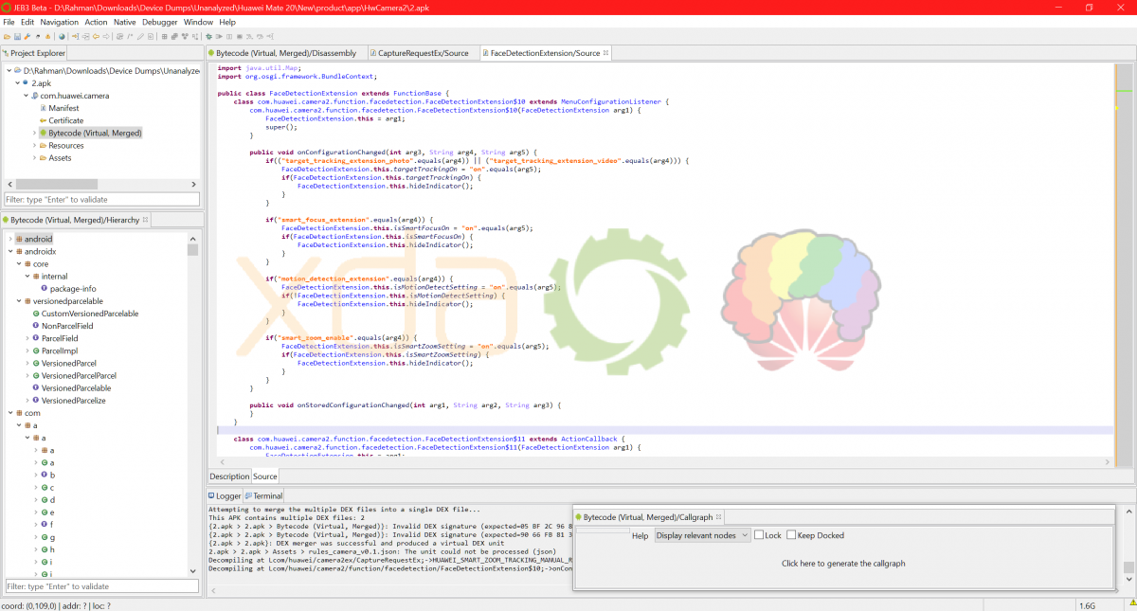Open the Edit menu

pos(27,22)
